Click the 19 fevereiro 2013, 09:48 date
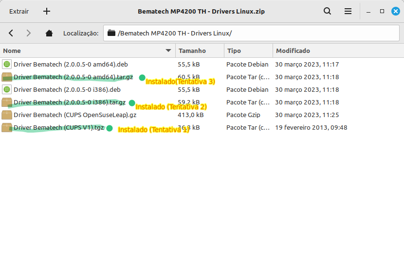The image size is (404, 256). point(311,127)
